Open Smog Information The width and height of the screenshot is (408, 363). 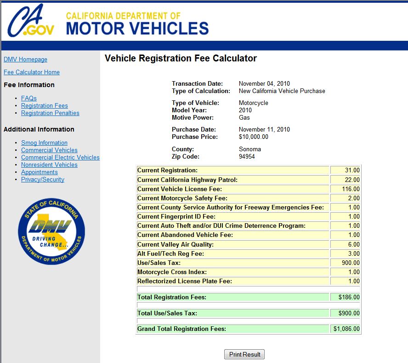point(44,143)
